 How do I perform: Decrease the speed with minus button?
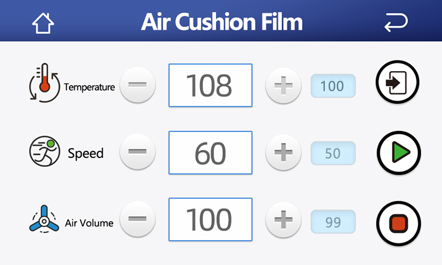coord(137,152)
